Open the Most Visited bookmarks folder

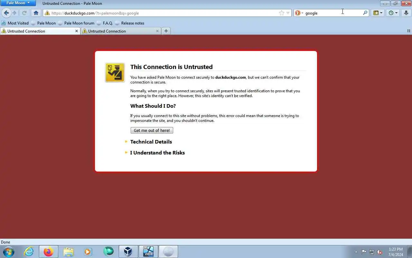pyautogui.click(x=15, y=23)
